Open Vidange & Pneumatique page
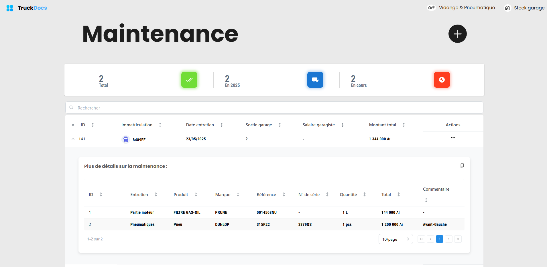Screen dimensions: 547x267 pos(461,8)
